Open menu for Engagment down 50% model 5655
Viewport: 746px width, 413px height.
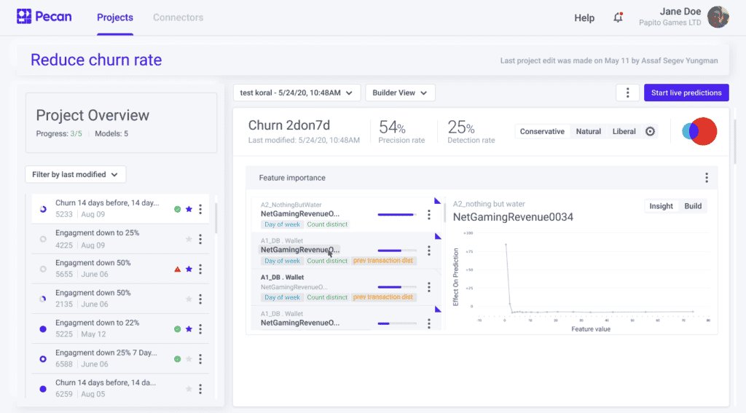coord(200,269)
